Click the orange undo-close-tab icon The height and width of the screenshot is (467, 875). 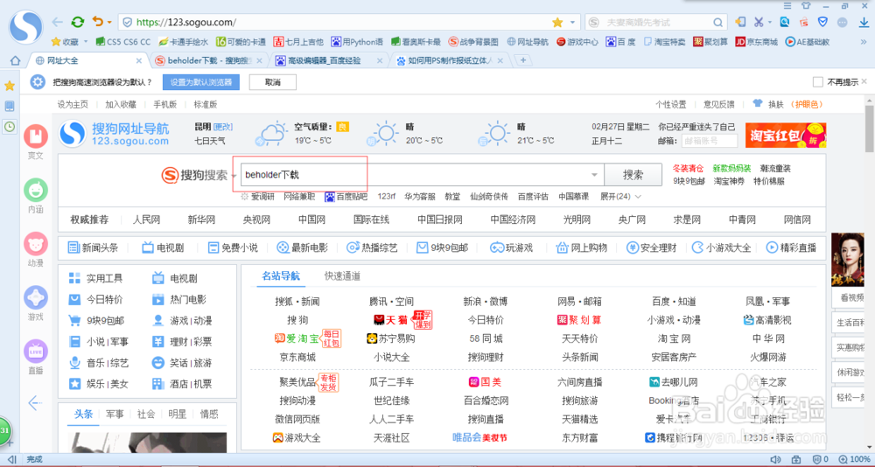tap(98, 22)
